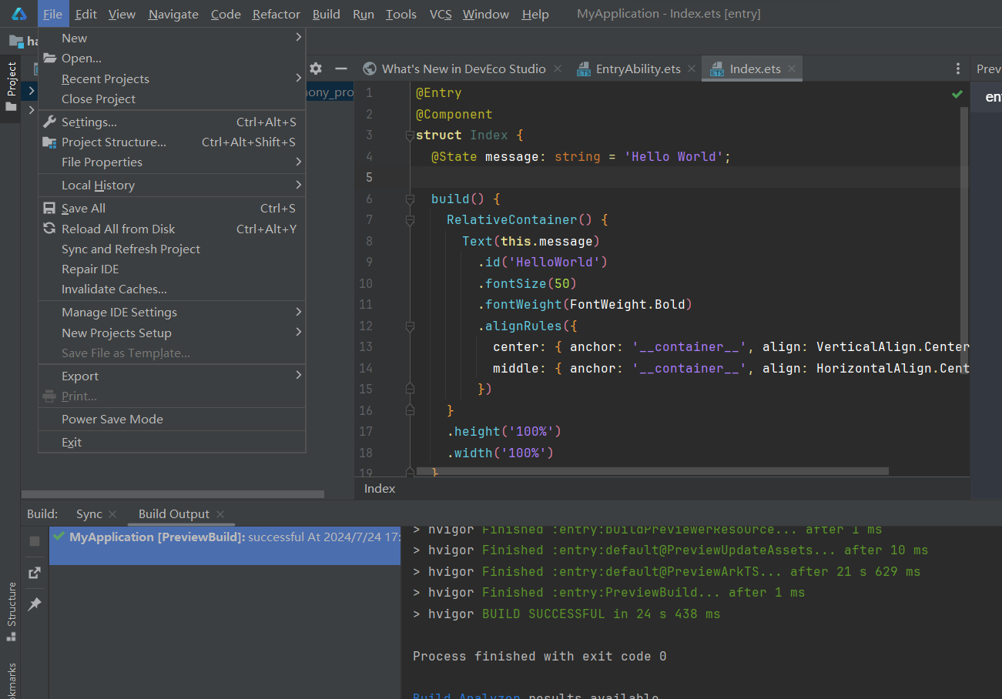Viewport: 1002px width, 699px height.
Task: Click the Index breadcrumb below the editor
Action: 380,489
